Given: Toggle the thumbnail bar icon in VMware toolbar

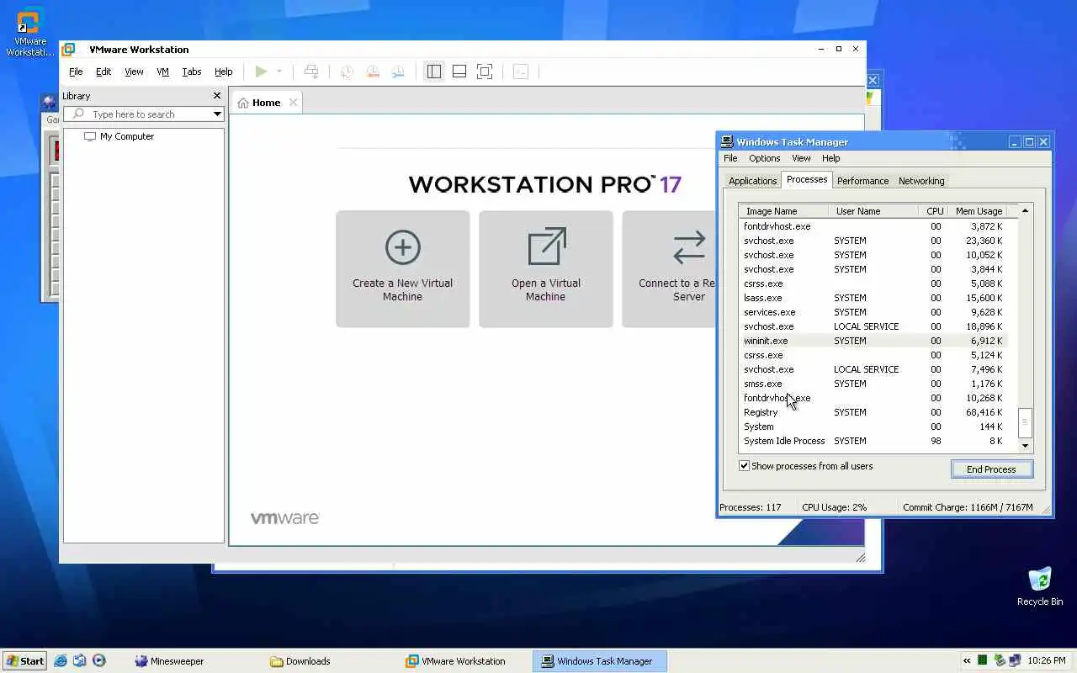Looking at the screenshot, I should pos(459,72).
